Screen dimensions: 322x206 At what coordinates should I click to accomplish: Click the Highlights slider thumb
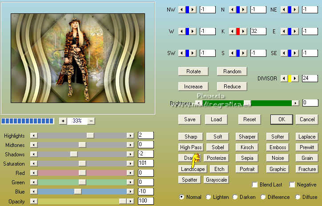tap(90, 135)
